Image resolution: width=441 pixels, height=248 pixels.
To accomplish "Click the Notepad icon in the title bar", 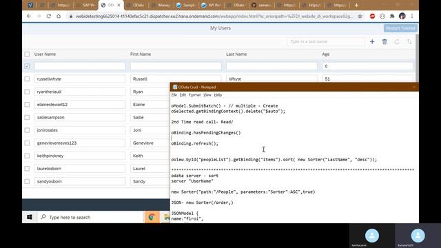I will coord(174,87).
